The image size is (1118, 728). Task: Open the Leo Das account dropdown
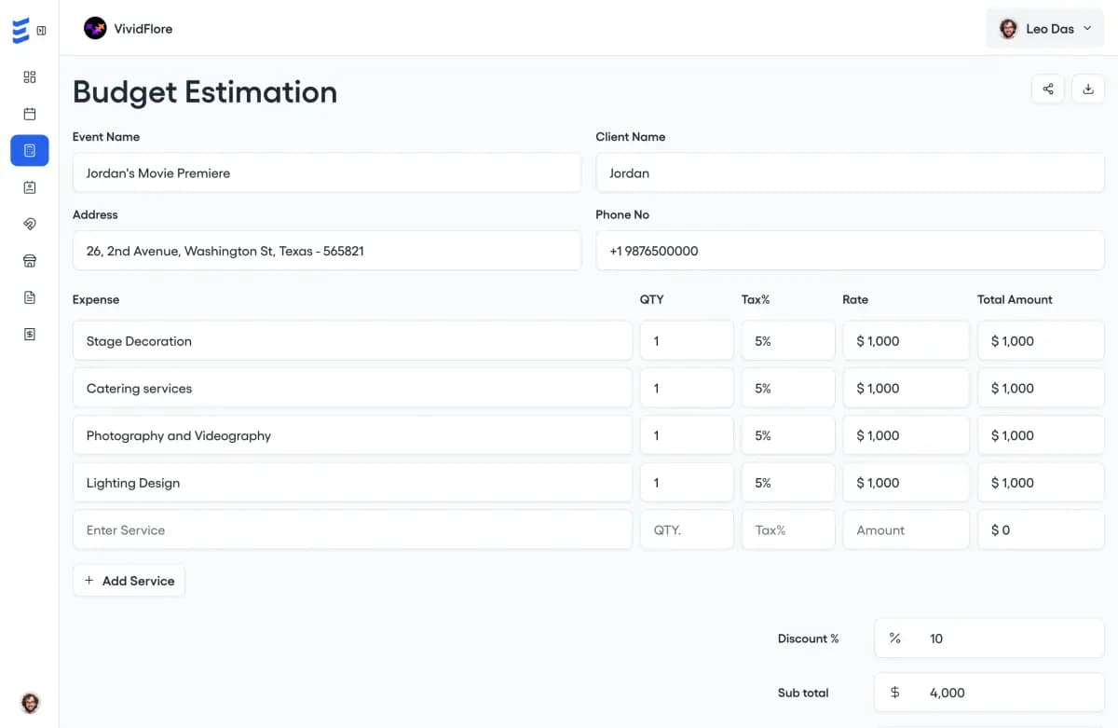pos(1044,28)
